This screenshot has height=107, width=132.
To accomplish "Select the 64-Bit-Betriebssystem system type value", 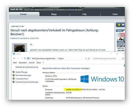I will coord(83,98).
